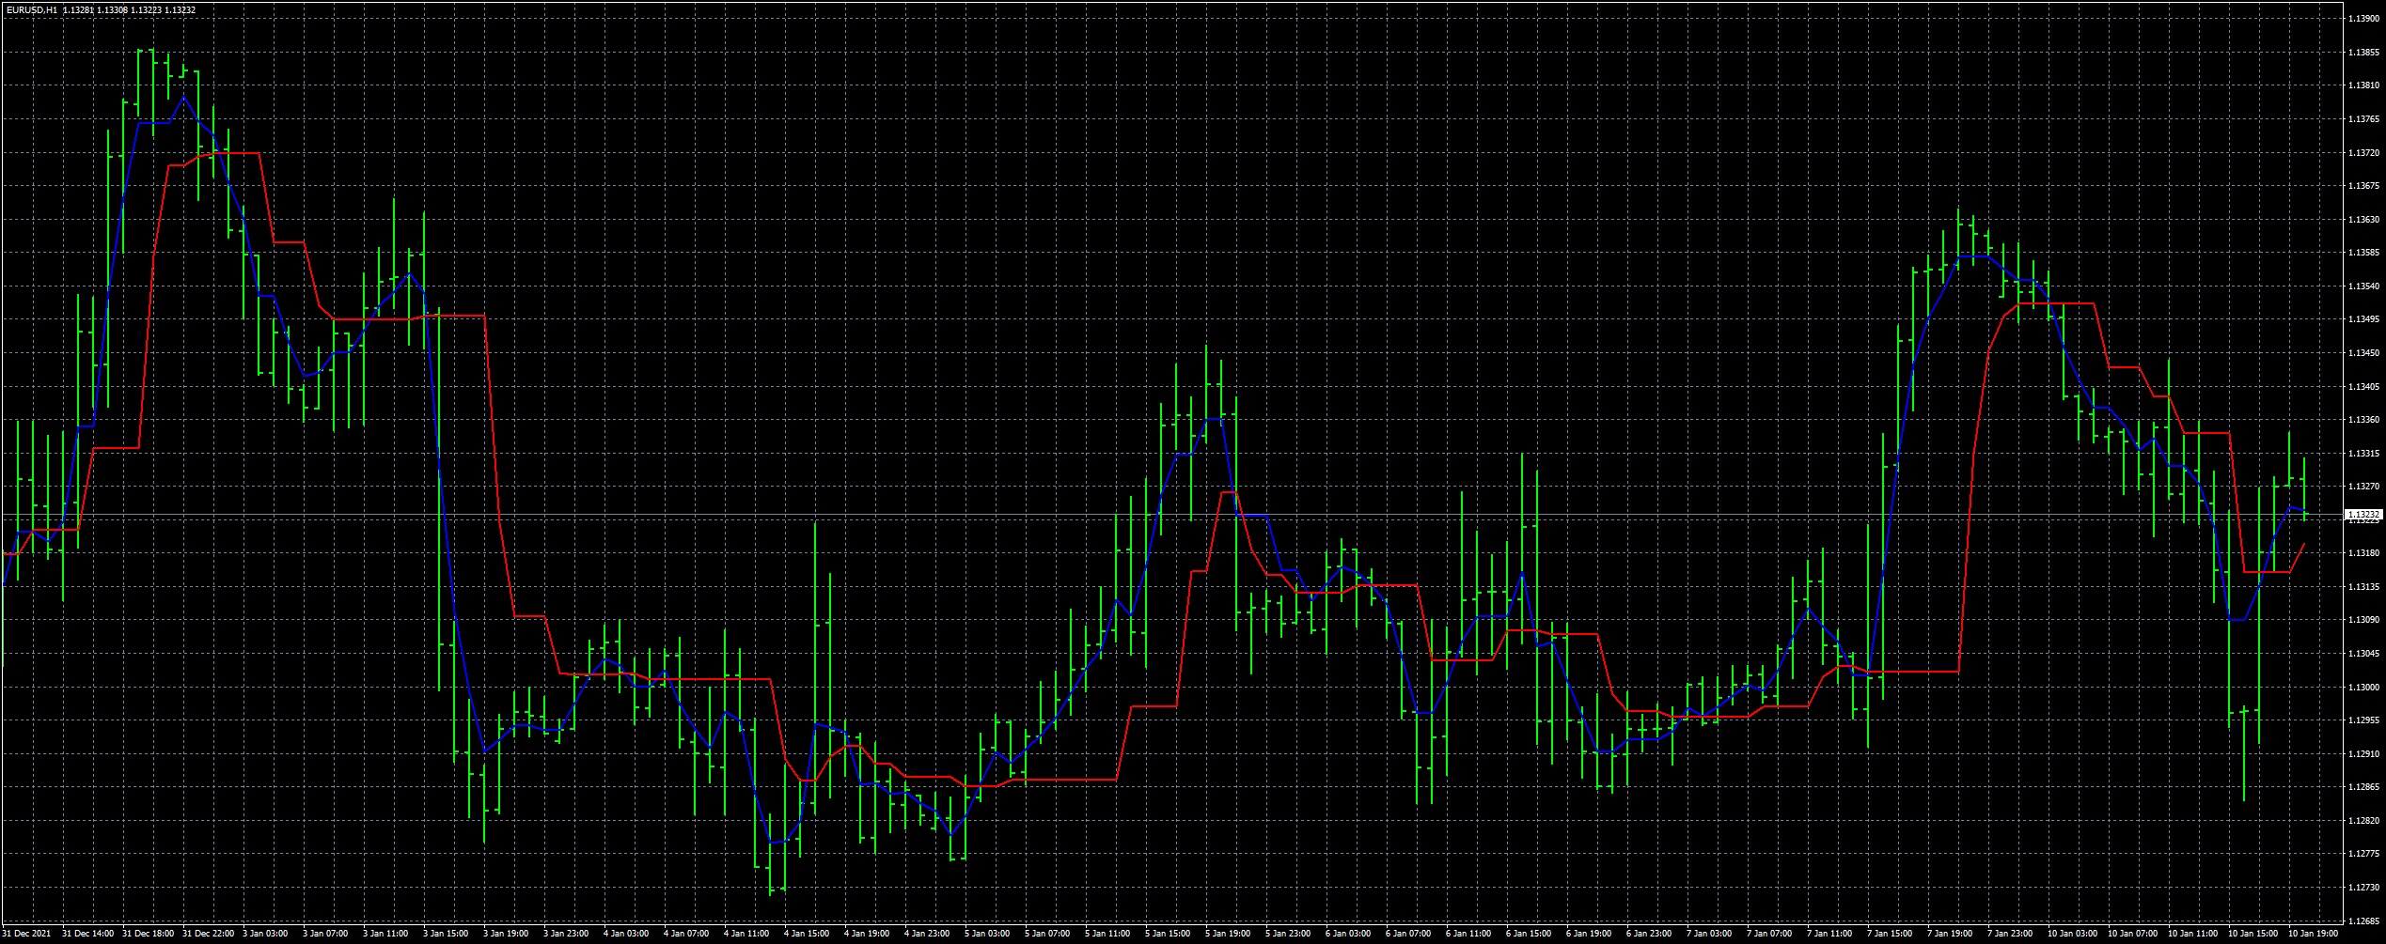The height and width of the screenshot is (944, 2386).
Task: Click the 1.13810 price axis label
Action: point(2363,85)
